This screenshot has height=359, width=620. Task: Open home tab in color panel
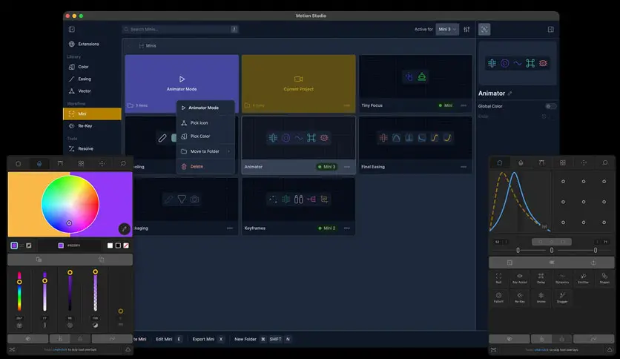(19, 164)
